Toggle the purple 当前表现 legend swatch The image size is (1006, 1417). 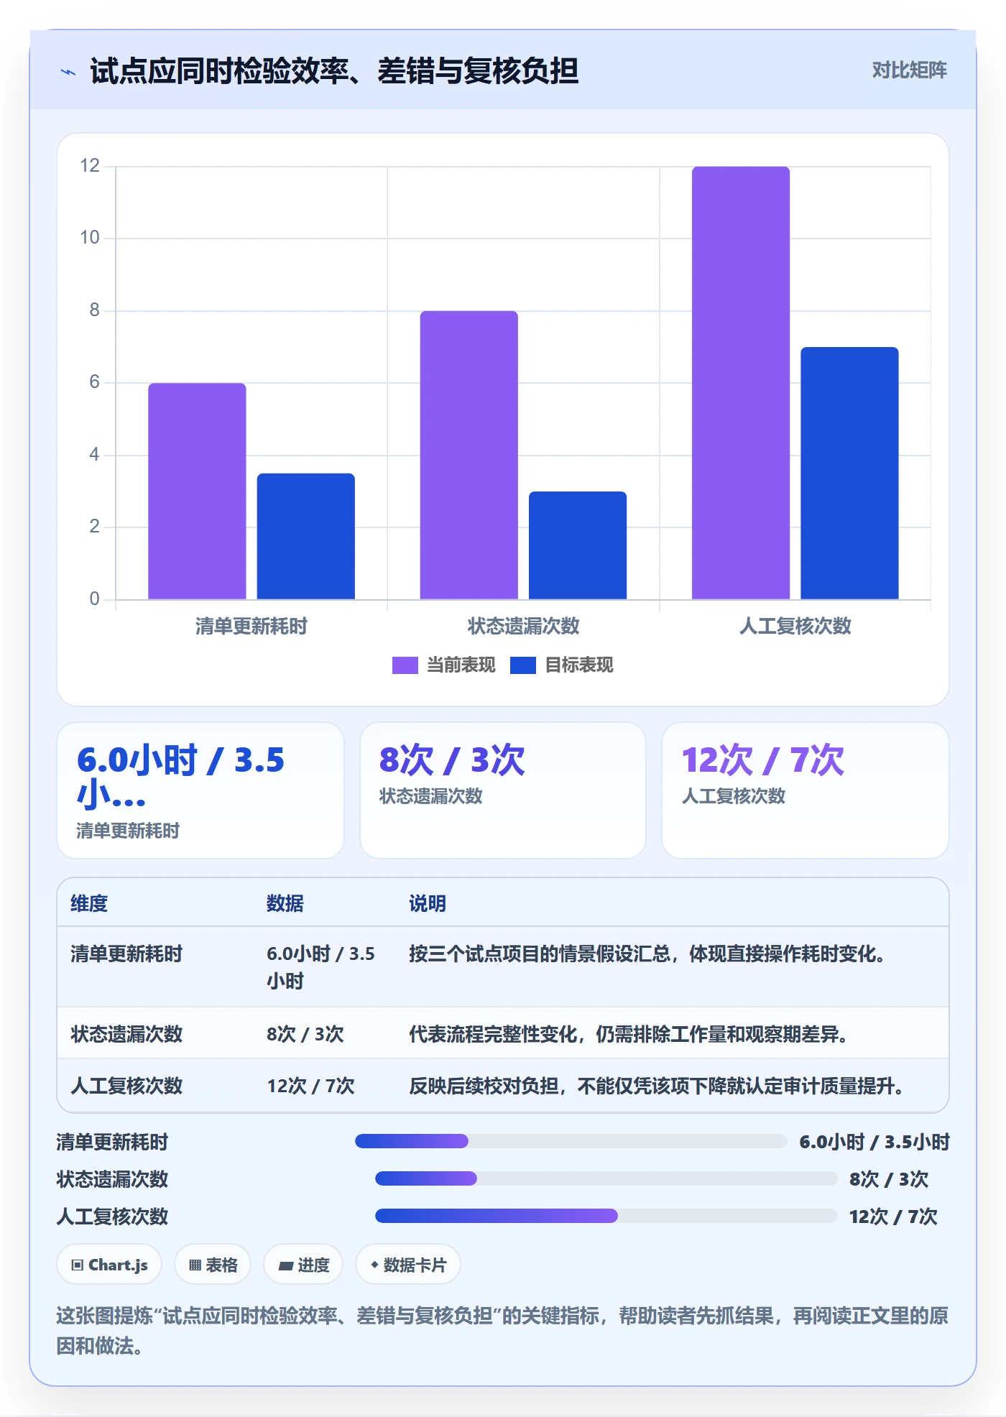[405, 665]
